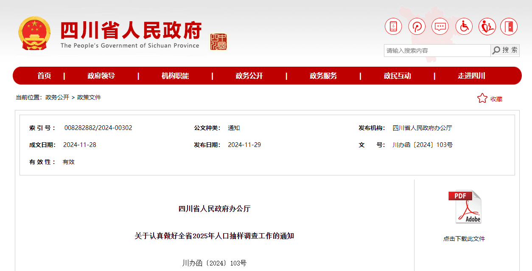Viewport: 532px width, 271px height.
Task: Select 政府领导 in the navigation bar
Action: [101, 76]
